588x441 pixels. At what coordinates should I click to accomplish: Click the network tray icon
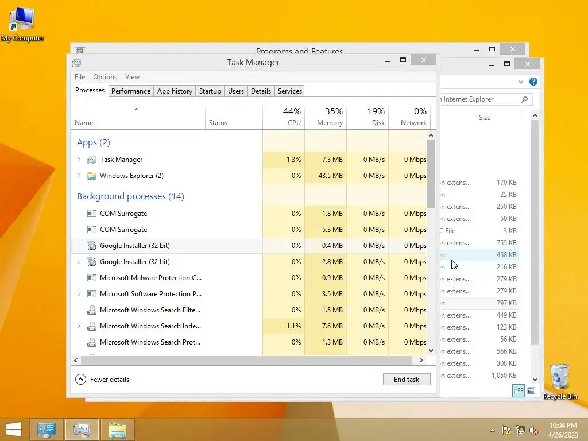520,430
